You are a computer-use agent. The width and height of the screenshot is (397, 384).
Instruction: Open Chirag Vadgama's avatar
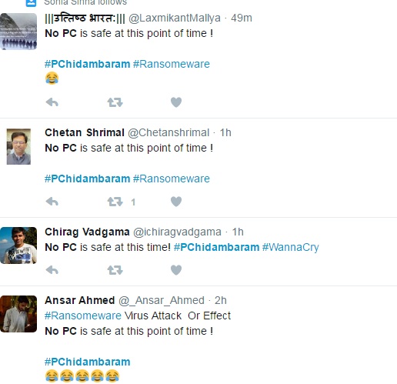(x=18, y=245)
